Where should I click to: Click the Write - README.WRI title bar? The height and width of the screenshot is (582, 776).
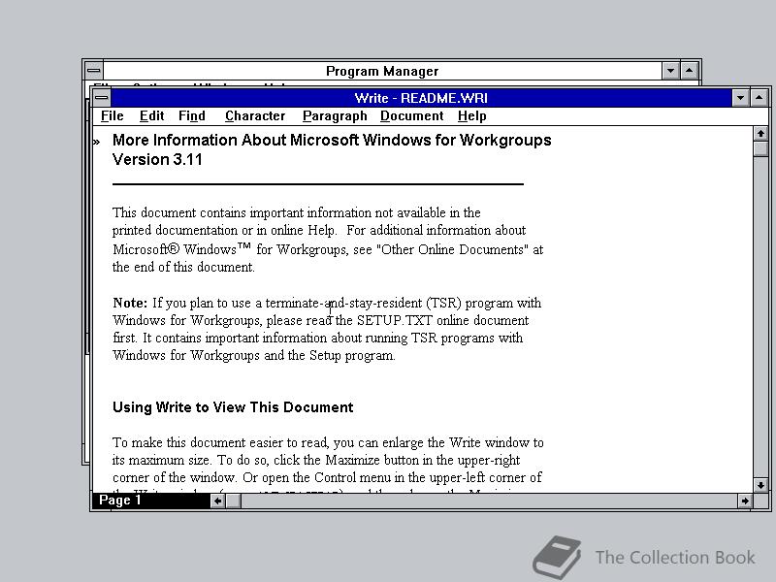421,98
